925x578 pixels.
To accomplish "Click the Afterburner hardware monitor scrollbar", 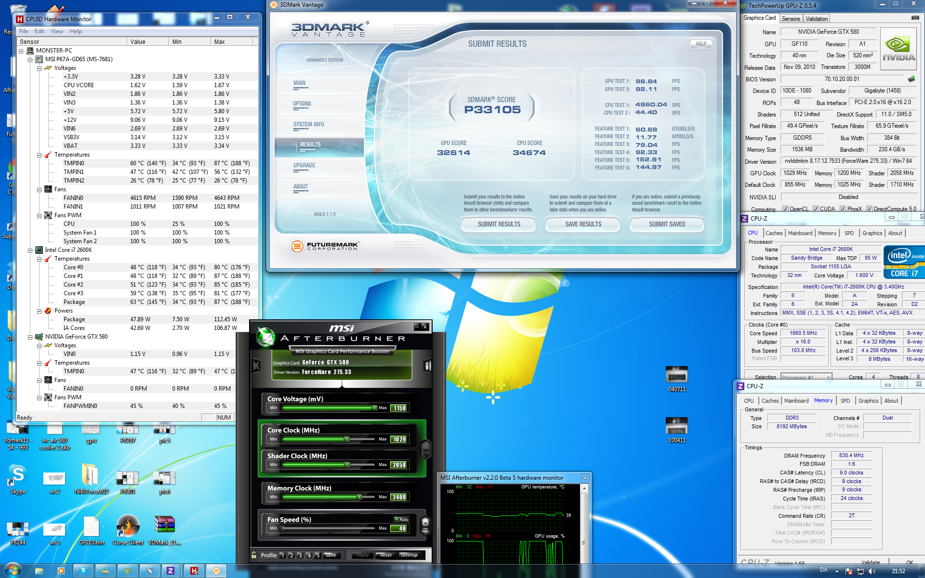I will pos(584,525).
